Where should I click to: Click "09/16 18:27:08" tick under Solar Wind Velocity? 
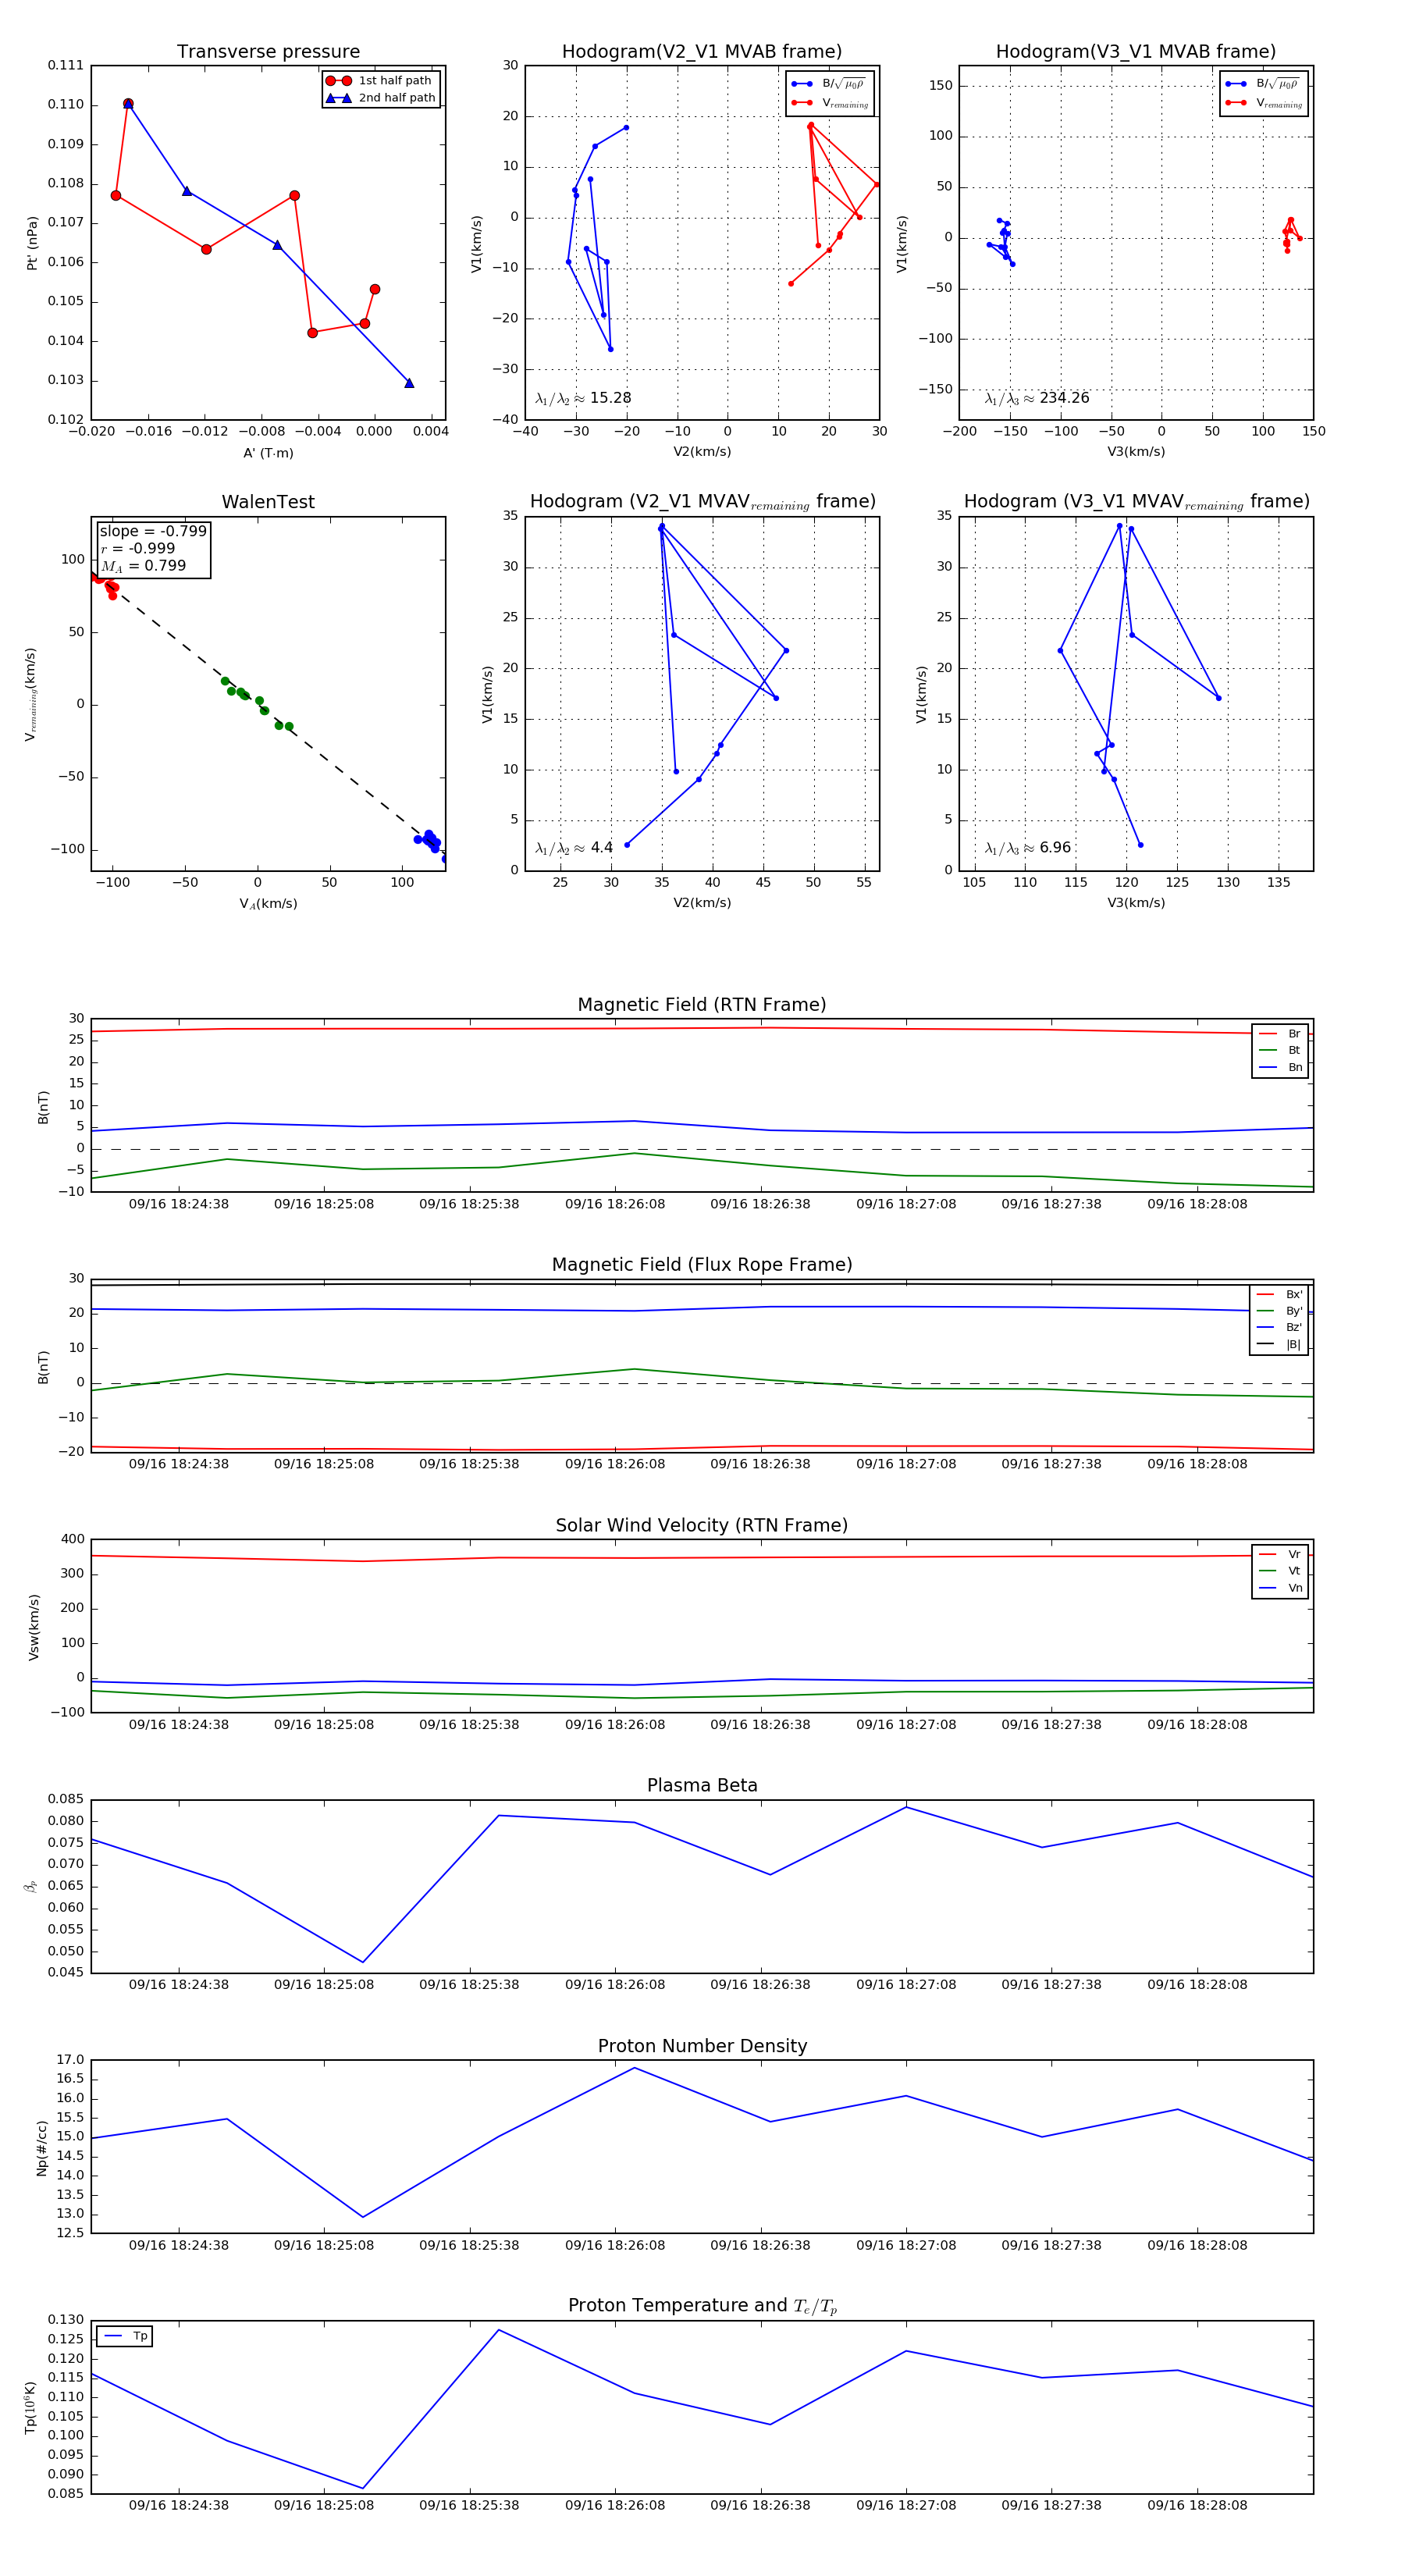[x=906, y=1725]
